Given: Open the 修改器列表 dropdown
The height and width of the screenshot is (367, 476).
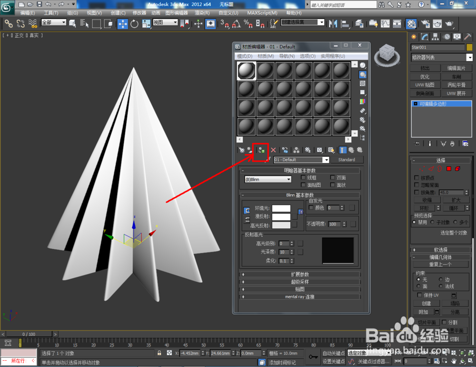Looking at the screenshot, I should 442,57.
